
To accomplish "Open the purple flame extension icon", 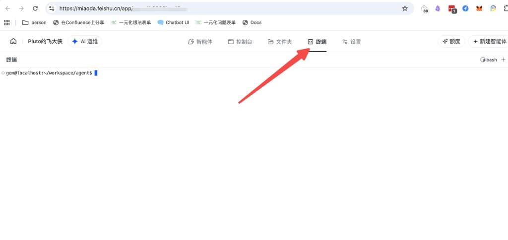I will (438, 8).
